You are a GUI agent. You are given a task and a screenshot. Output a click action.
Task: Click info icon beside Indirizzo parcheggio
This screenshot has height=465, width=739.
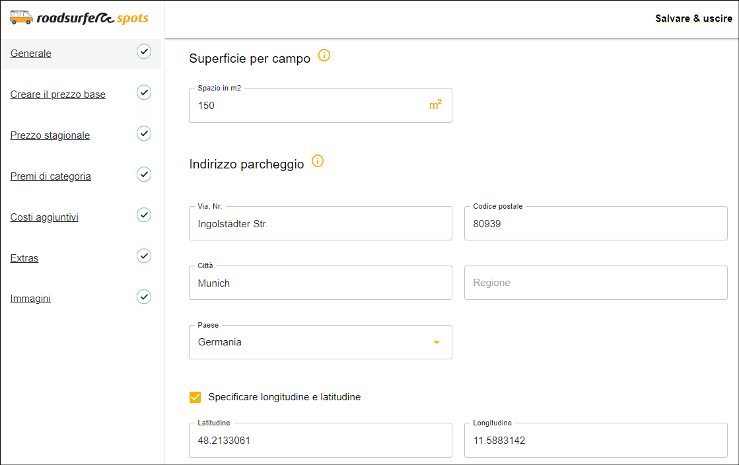pos(318,161)
